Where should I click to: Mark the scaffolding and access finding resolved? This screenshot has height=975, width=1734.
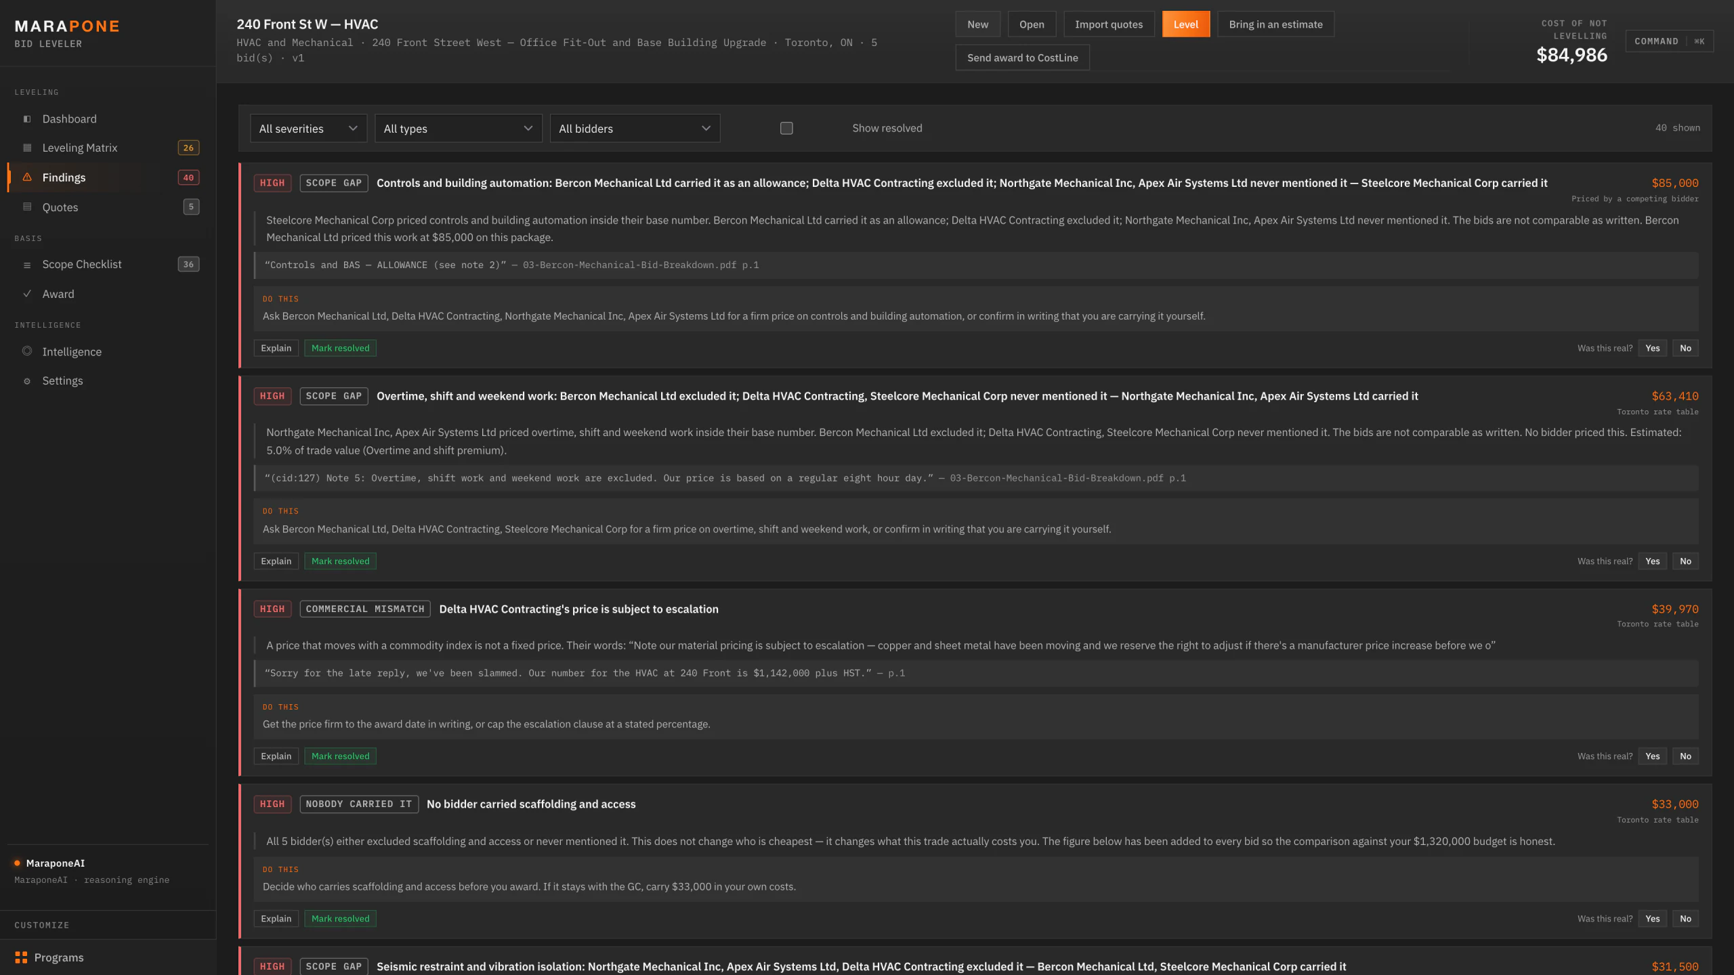(340, 919)
